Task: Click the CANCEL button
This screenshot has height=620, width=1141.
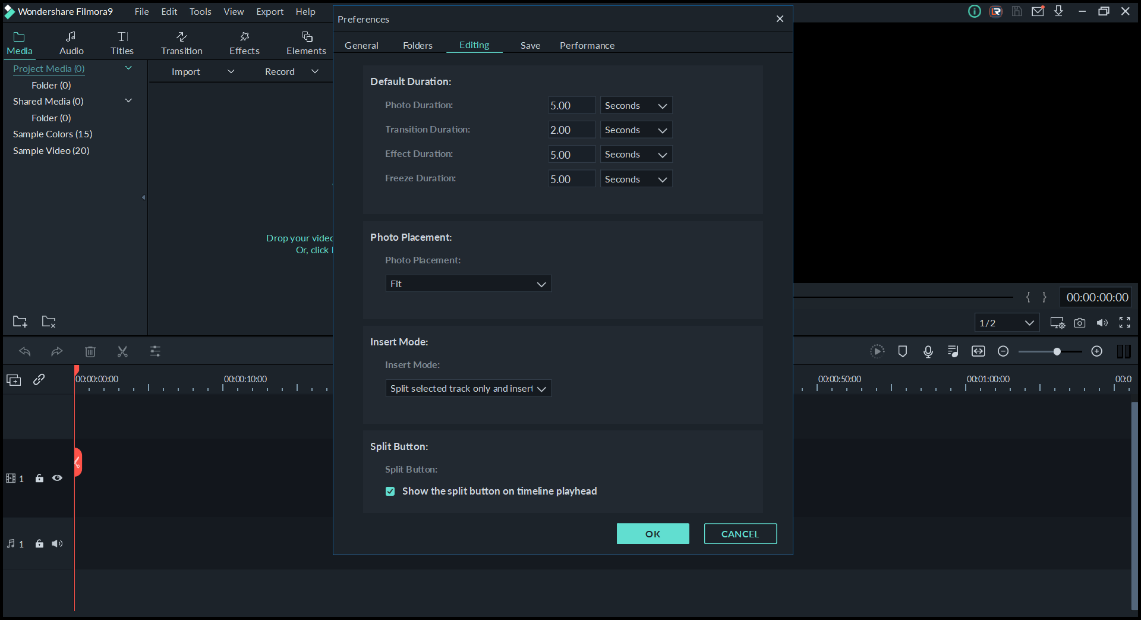Action: click(740, 534)
